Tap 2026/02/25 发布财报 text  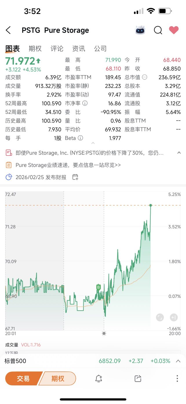(x=41, y=177)
